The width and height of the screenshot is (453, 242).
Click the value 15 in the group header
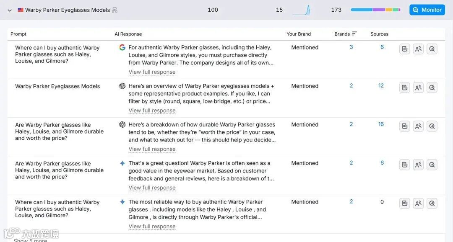pyautogui.click(x=279, y=10)
